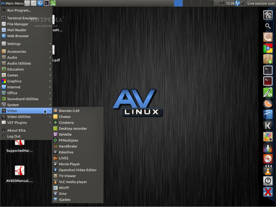
Task: Launch FFMultiplex entry
Action: click(78, 141)
